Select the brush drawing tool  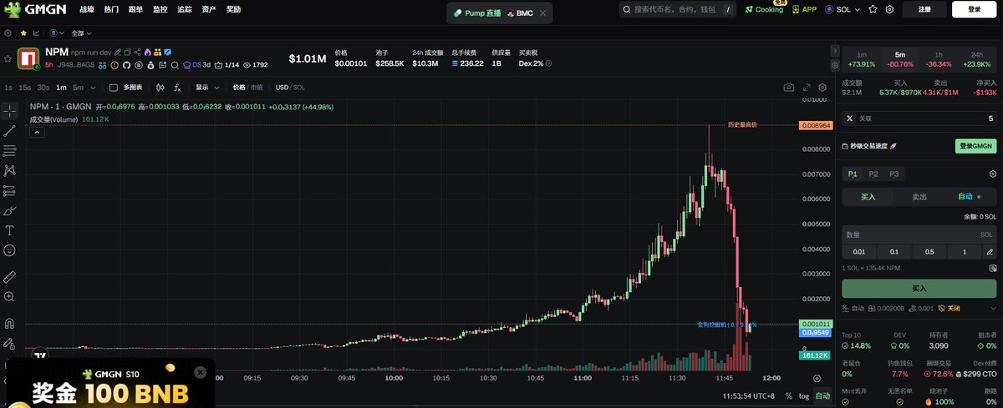9,210
